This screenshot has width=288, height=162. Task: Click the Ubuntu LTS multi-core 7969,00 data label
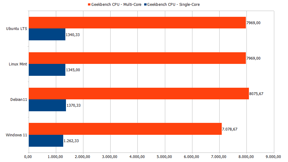coord(253,23)
